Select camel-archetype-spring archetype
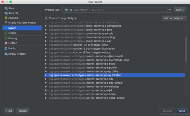 tap(115, 37)
